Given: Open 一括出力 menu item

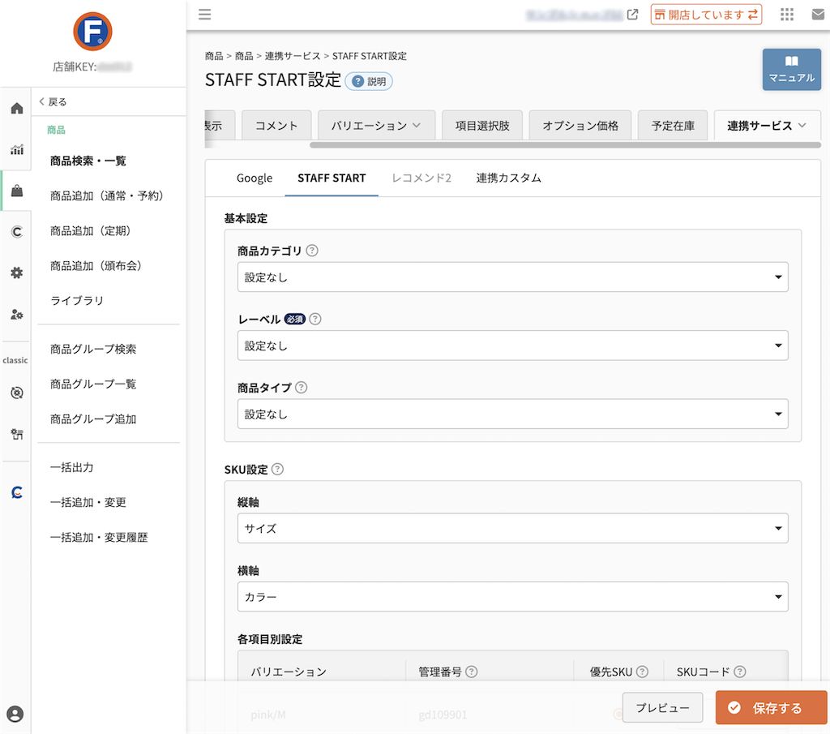Looking at the screenshot, I should pos(72,467).
